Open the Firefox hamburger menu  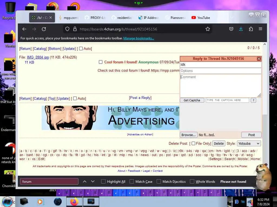coord(260,29)
